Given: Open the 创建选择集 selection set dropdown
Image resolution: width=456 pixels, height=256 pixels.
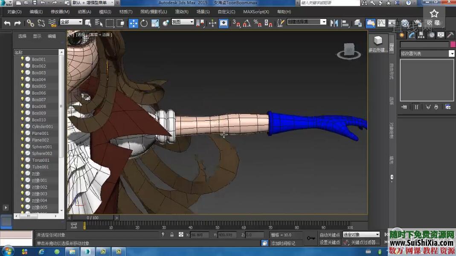Looking at the screenshot, I should pos(324,22).
